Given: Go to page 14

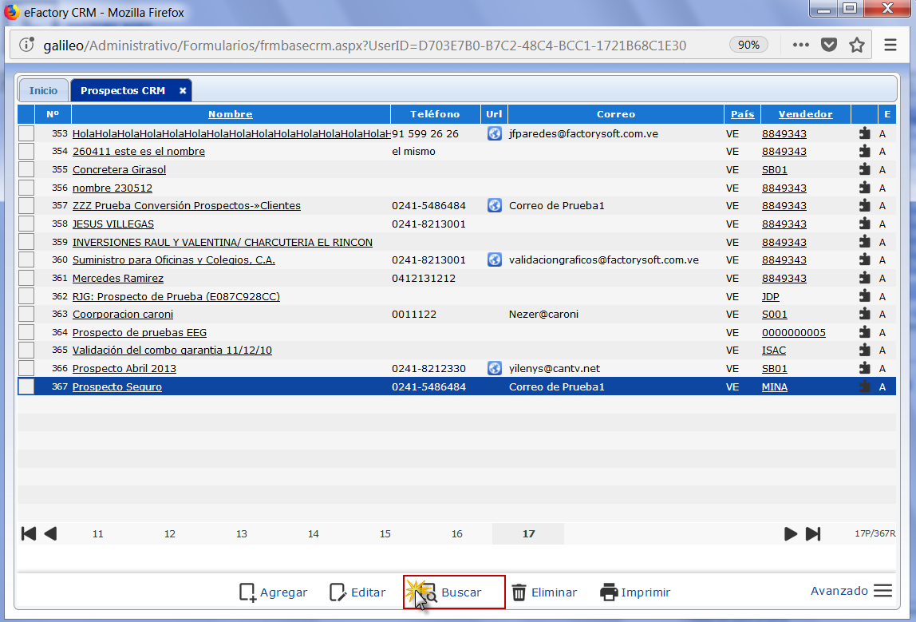Looking at the screenshot, I should (313, 533).
